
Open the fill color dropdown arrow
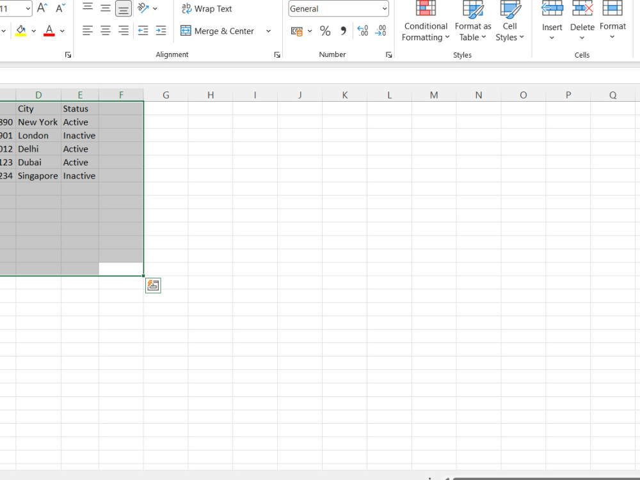pos(33,31)
